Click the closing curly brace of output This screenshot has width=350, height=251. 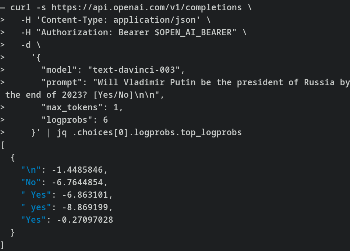[x=13, y=232]
